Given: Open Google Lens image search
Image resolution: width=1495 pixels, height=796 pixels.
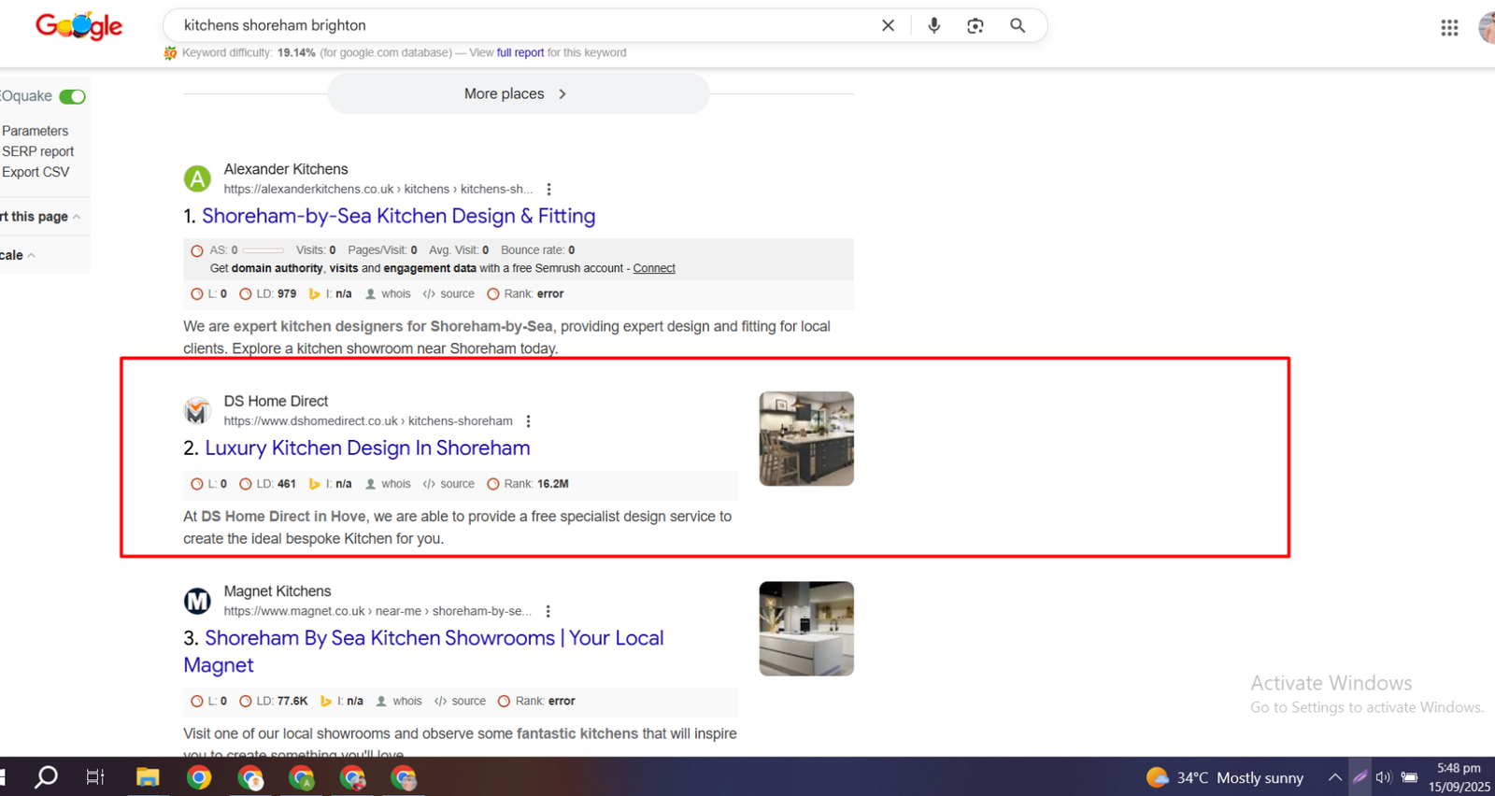Looking at the screenshot, I should click(975, 26).
